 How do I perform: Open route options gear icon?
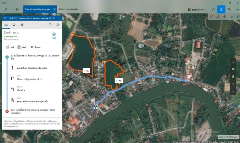(x=58, y=25)
